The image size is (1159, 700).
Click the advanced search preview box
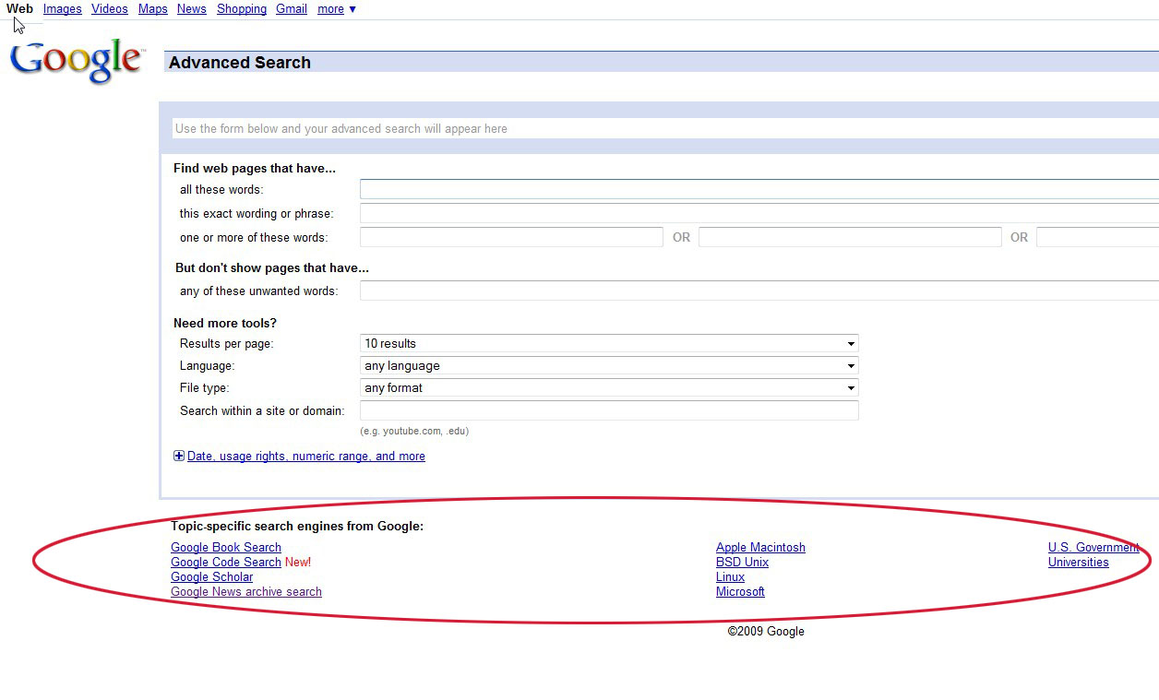tap(665, 129)
